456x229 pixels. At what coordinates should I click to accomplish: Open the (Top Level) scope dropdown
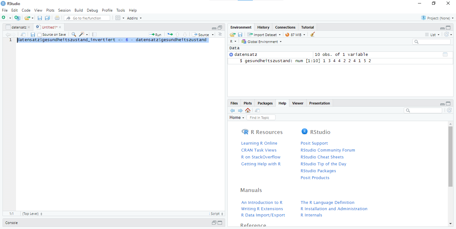click(x=32, y=214)
